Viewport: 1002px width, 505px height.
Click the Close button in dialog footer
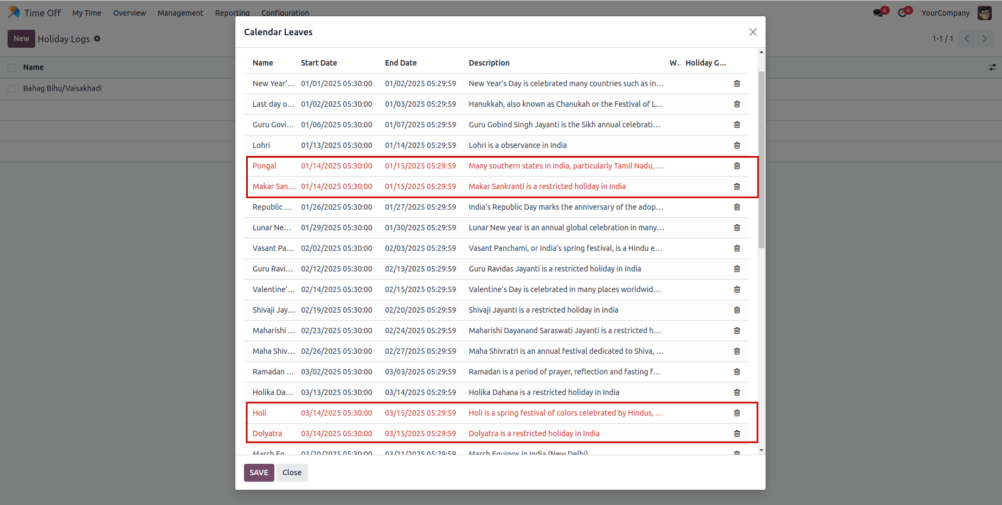pos(292,472)
